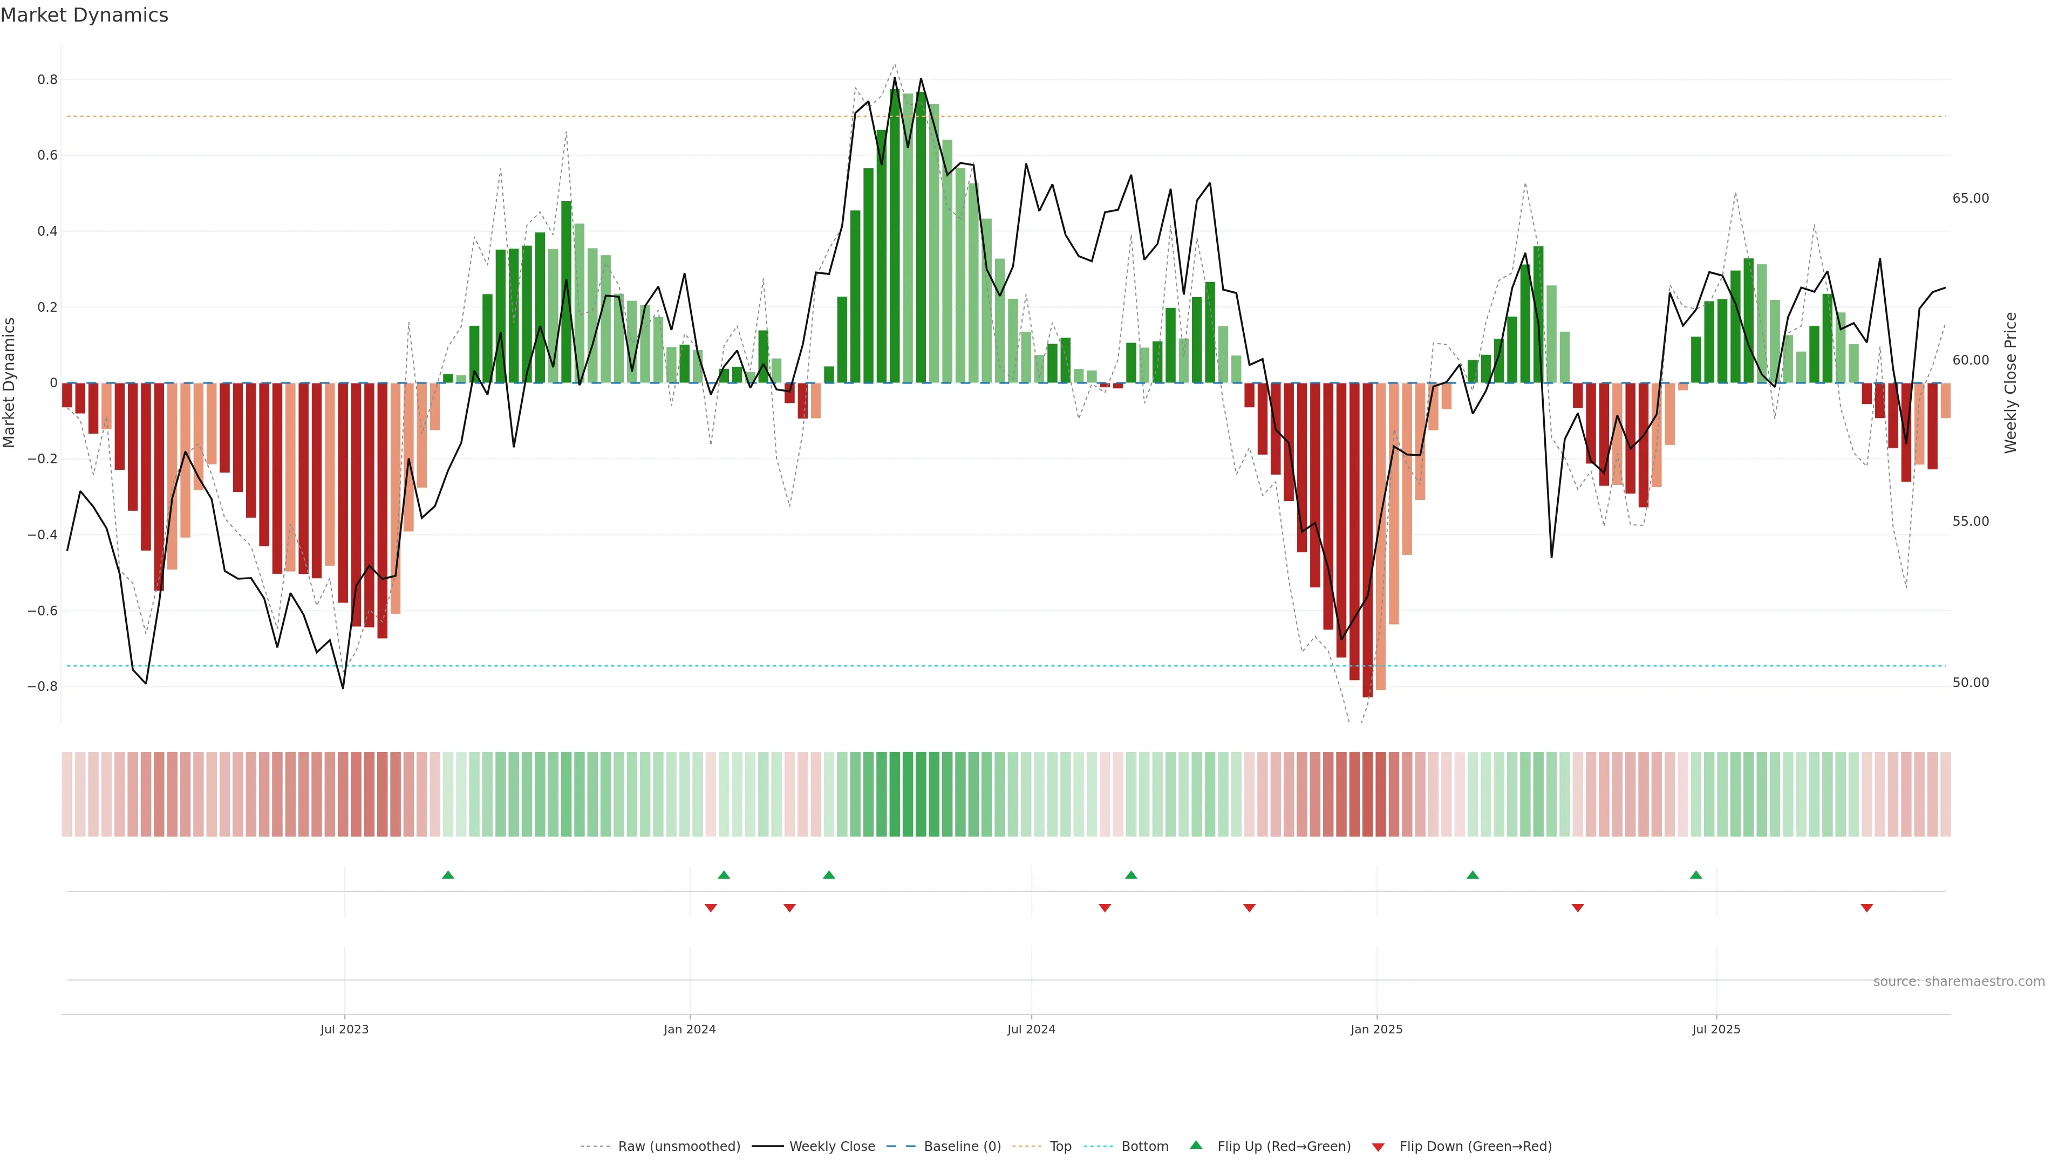The width and height of the screenshot is (2072, 1165).
Task: Hide the Bottom threshold legend entry
Action: click(1144, 1147)
